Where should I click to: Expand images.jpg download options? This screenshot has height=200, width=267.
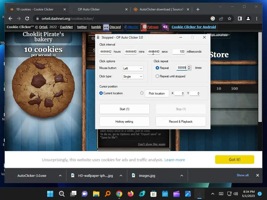182,176
